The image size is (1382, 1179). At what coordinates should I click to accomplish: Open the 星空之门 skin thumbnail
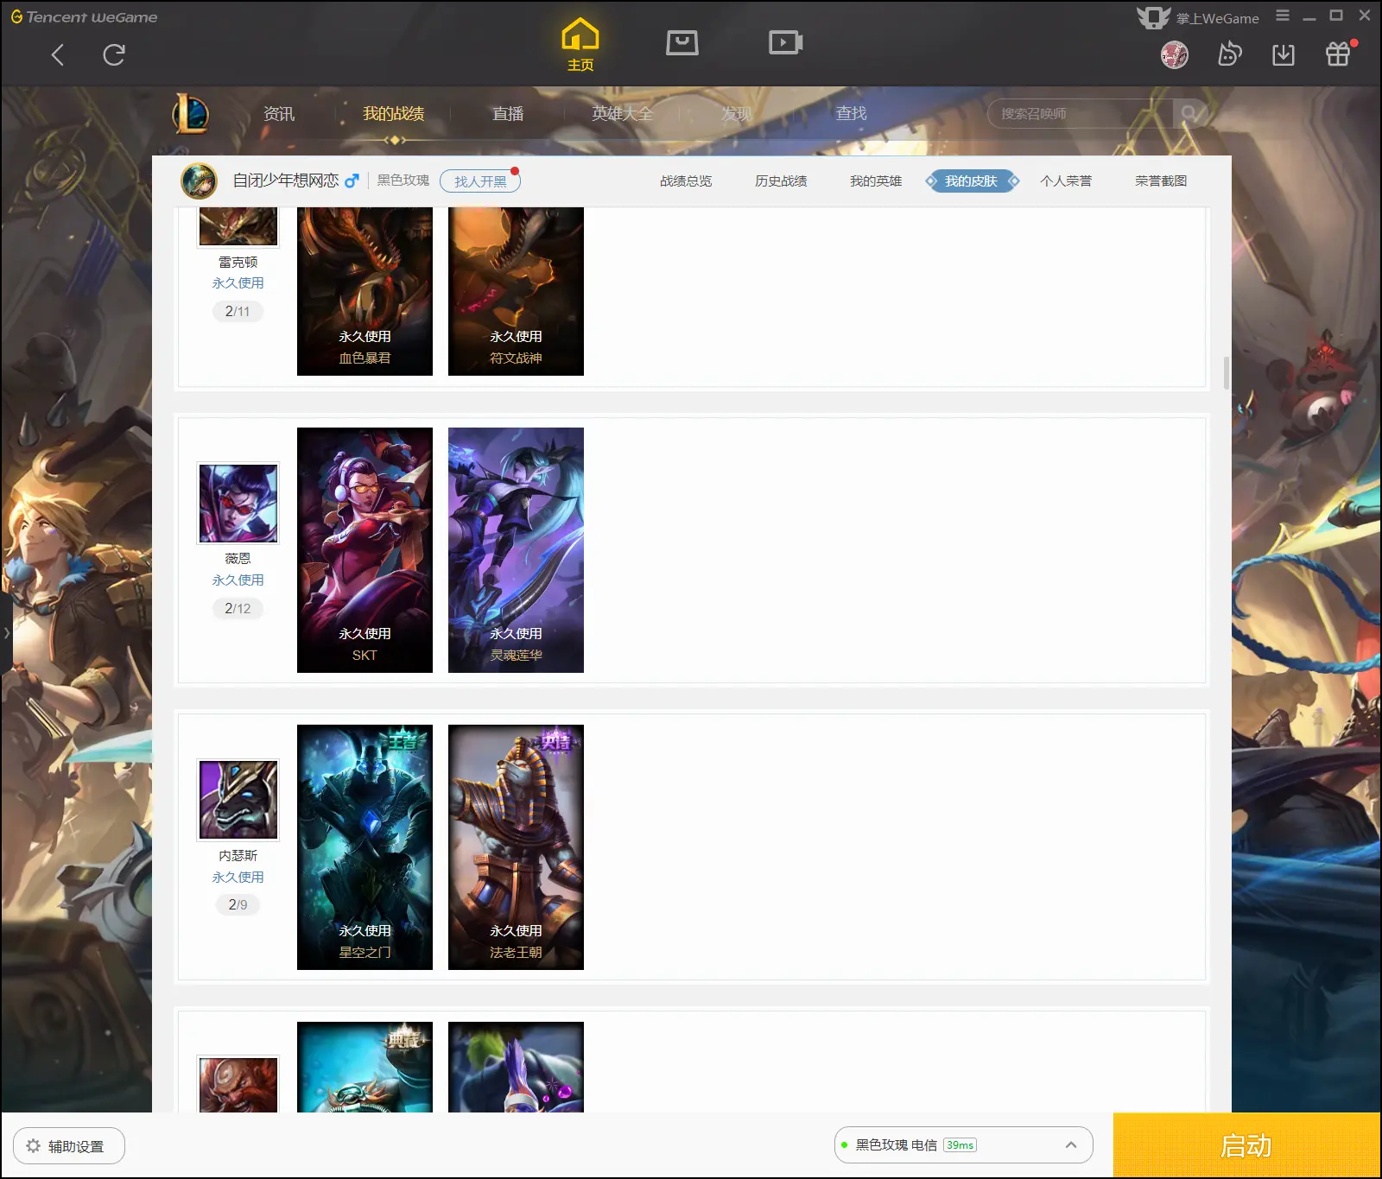coord(365,847)
